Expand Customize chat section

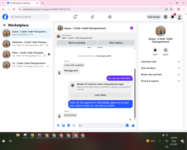pyautogui.click(x=160, y=61)
